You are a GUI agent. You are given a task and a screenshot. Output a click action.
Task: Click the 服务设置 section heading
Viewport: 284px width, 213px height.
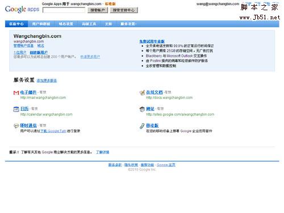click(24, 80)
